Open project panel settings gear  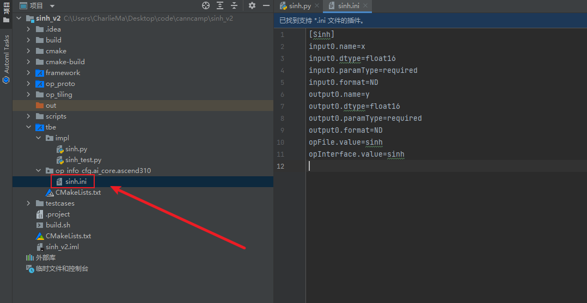tap(252, 5)
